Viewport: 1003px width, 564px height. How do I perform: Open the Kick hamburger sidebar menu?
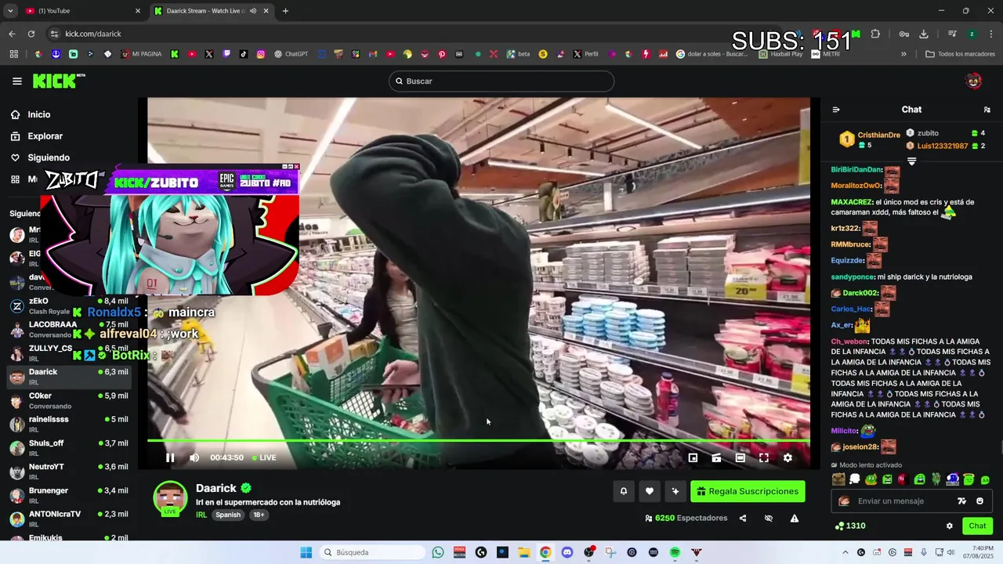click(17, 81)
